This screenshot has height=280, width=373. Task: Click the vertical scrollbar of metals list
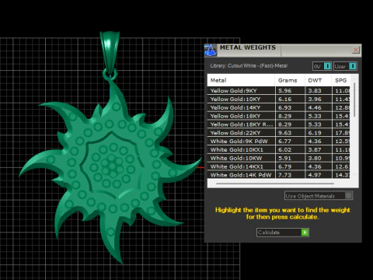(354, 100)
